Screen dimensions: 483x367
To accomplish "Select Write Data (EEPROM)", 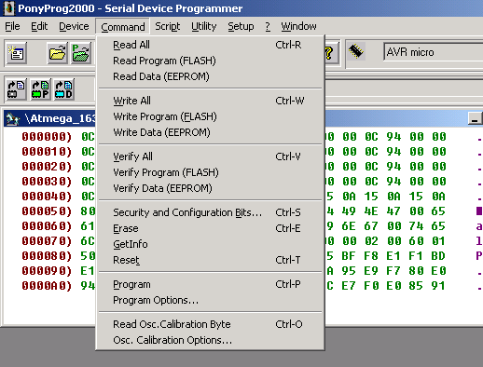I will coord(211,132).
